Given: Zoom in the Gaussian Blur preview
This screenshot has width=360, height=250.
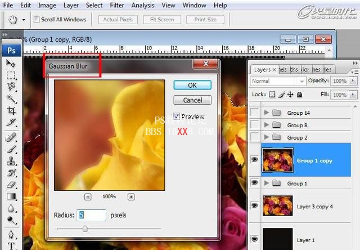Looking at the screenshot, I should pos(131,197).
